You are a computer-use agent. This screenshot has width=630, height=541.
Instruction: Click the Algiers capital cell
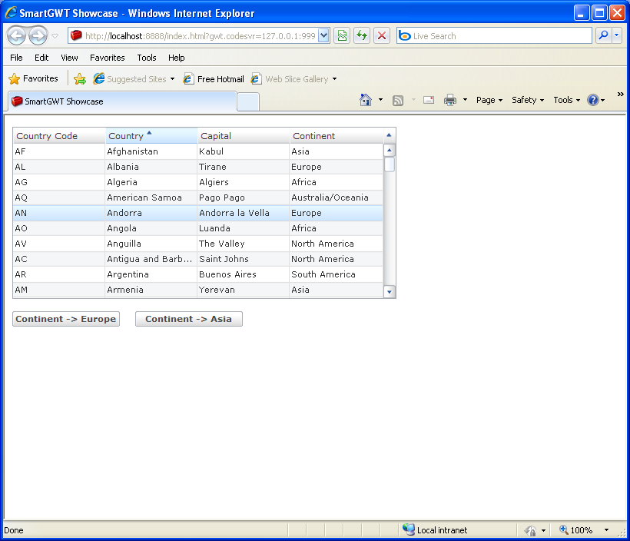[243, 182]
